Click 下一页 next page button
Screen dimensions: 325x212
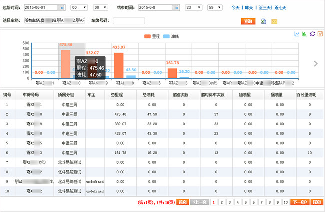click(300, 202)
